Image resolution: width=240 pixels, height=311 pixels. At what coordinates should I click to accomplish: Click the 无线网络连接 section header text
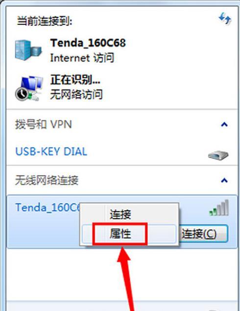(x=47, y=180)
